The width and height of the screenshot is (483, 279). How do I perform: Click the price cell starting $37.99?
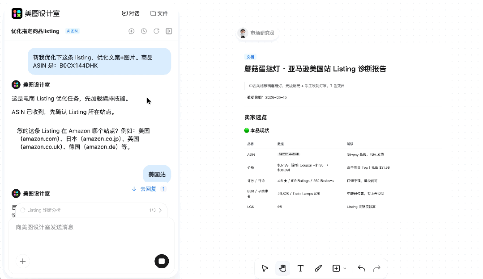click(303, 167)
